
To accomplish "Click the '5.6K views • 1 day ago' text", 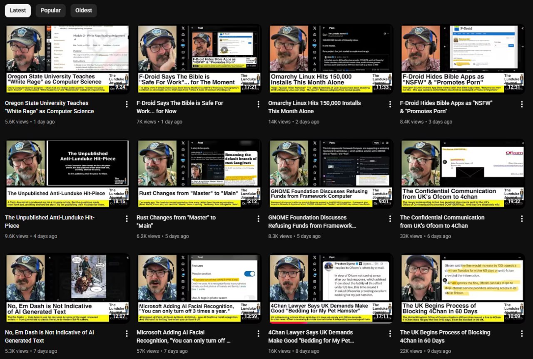I will [30, 122].
